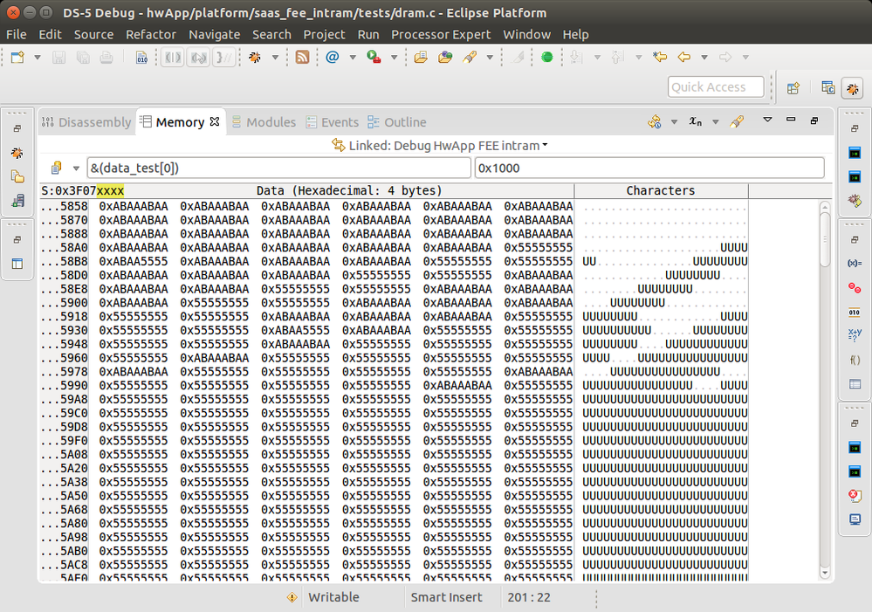Open the address history dropdown arrow

click(76, 168)
